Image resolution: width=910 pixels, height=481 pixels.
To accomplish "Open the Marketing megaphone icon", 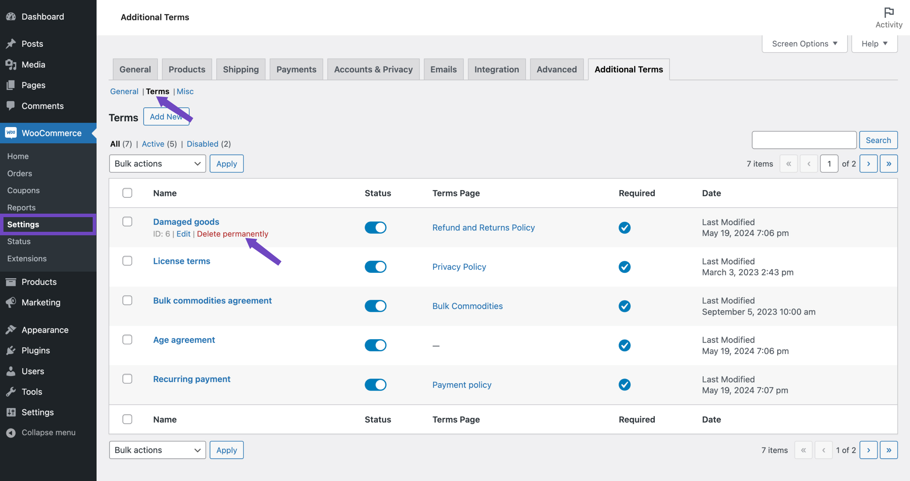I will point(11,302).
